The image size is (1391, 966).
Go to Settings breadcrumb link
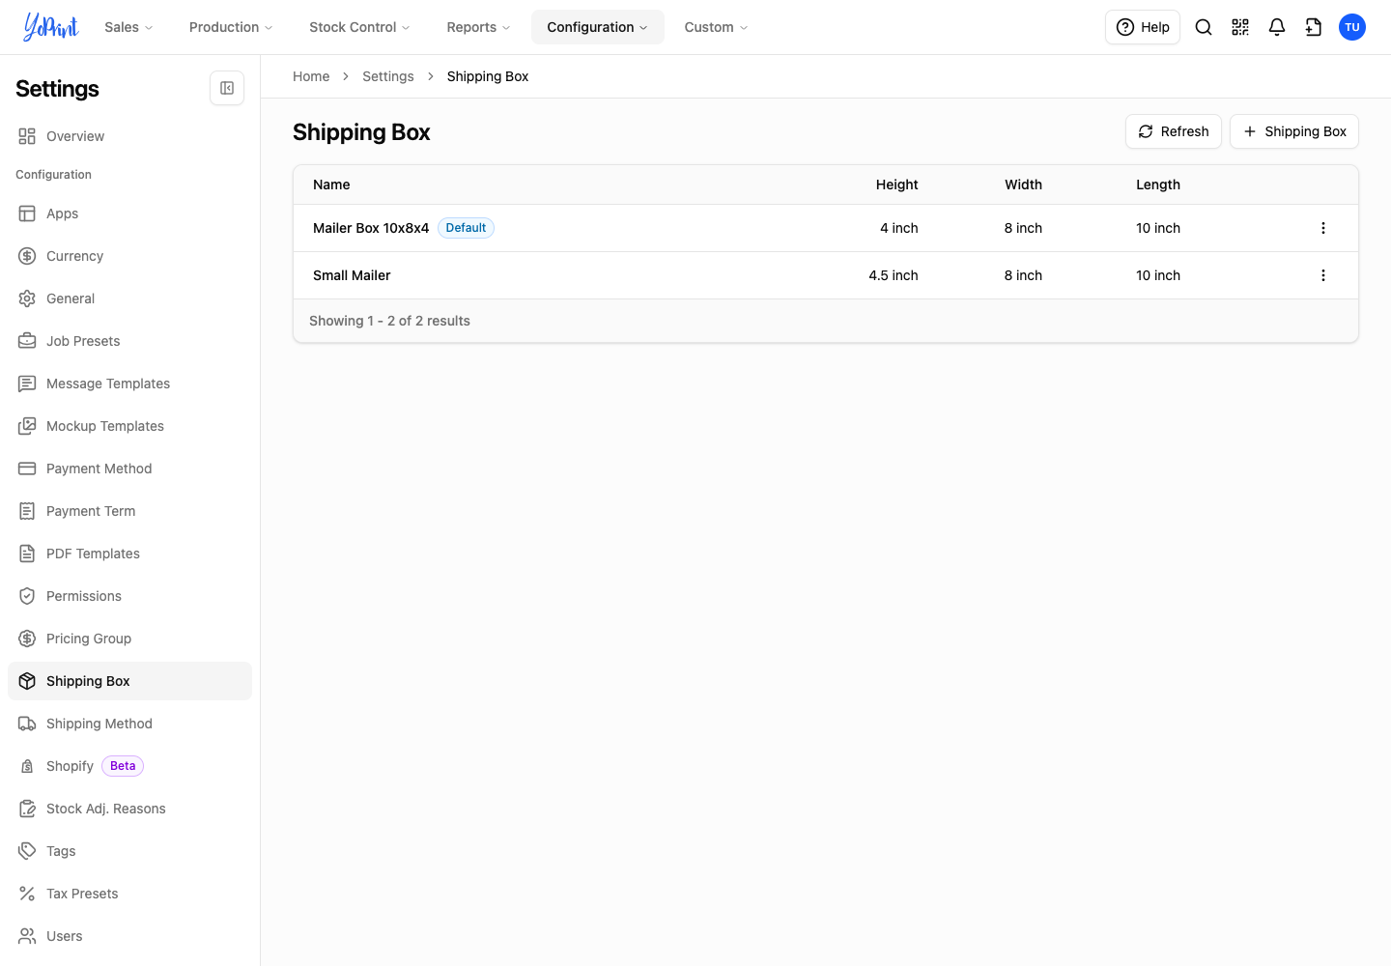[x=388, y=76]
